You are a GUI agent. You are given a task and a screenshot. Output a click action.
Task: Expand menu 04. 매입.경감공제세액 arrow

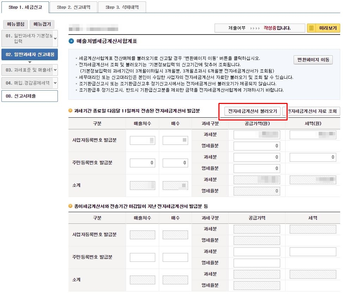[55, 83]
